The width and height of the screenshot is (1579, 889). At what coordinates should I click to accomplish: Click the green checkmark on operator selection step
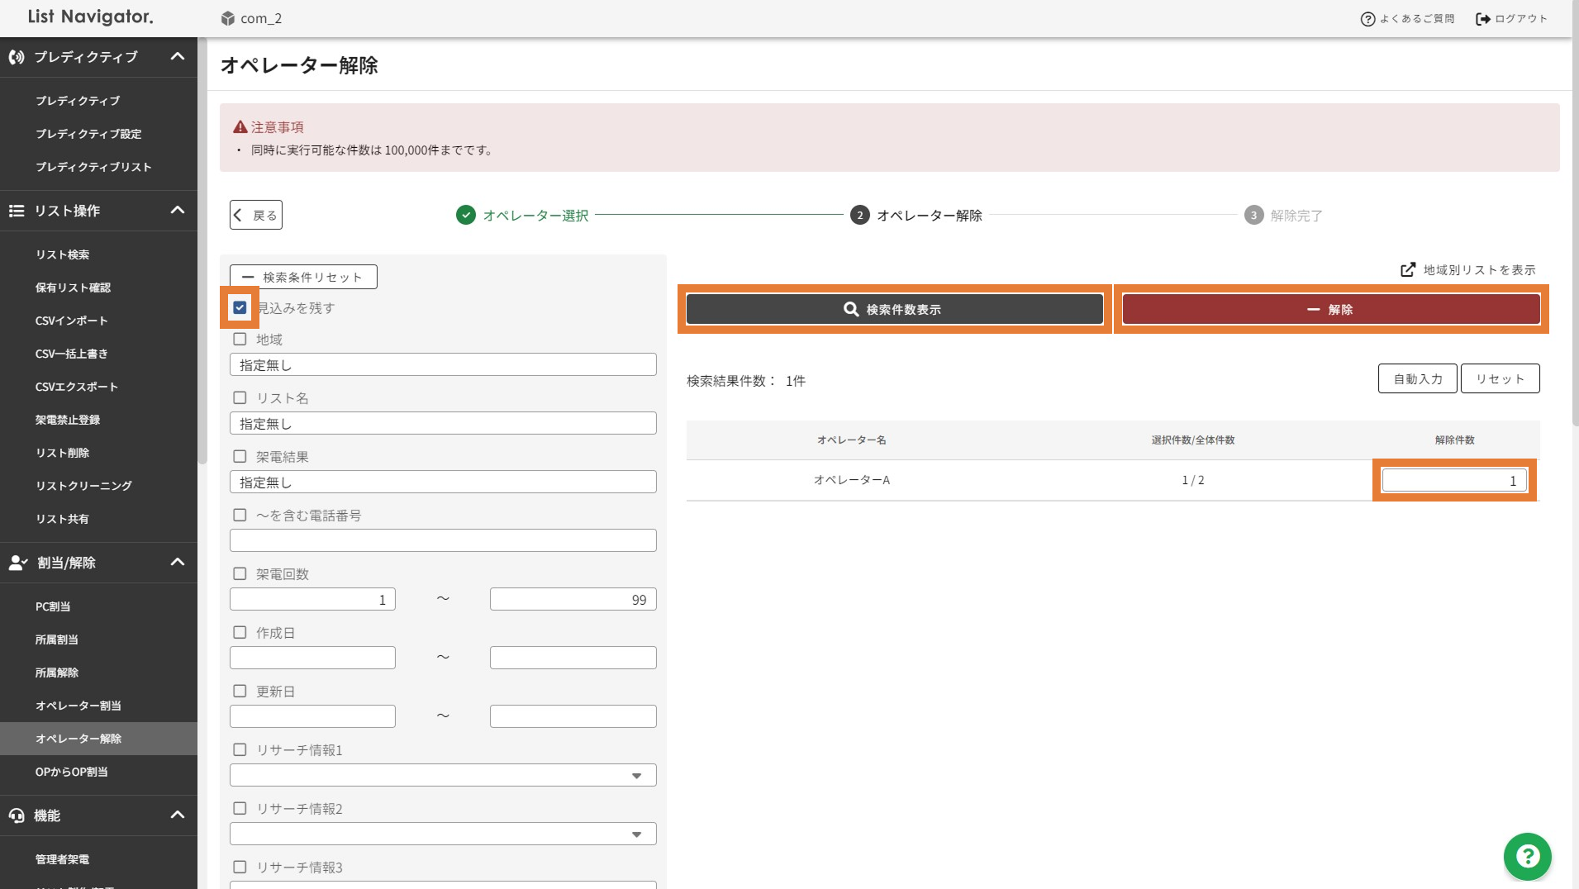click(x=466, y=216)
